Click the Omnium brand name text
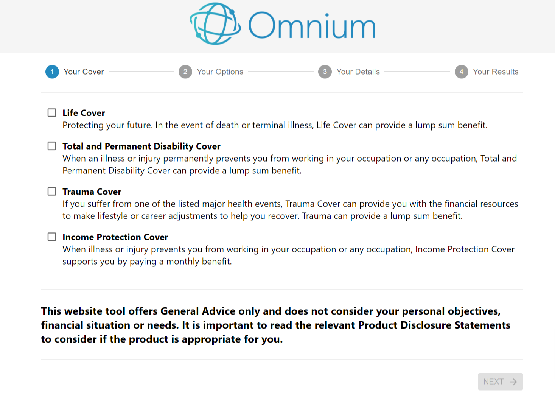The image size is (555, 394). [x=312, y=26]
